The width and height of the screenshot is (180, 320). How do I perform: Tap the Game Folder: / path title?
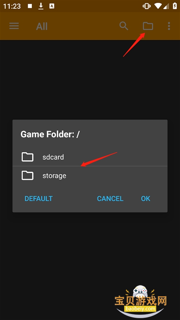click(50, 134)
